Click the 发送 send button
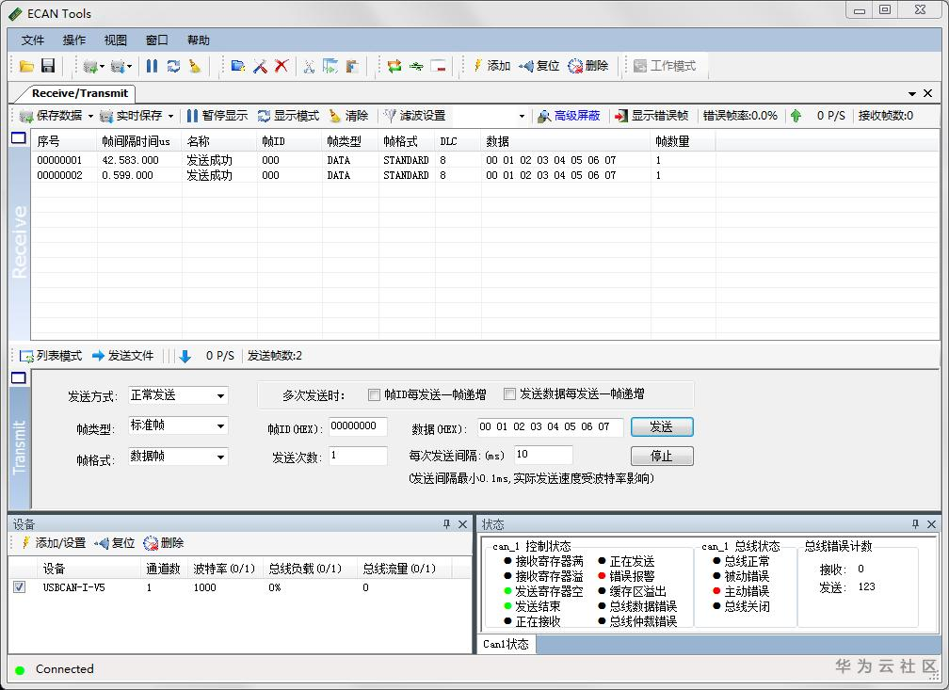Image resolution: width=949 pixels, height=690 pixels. coord(662,426)
